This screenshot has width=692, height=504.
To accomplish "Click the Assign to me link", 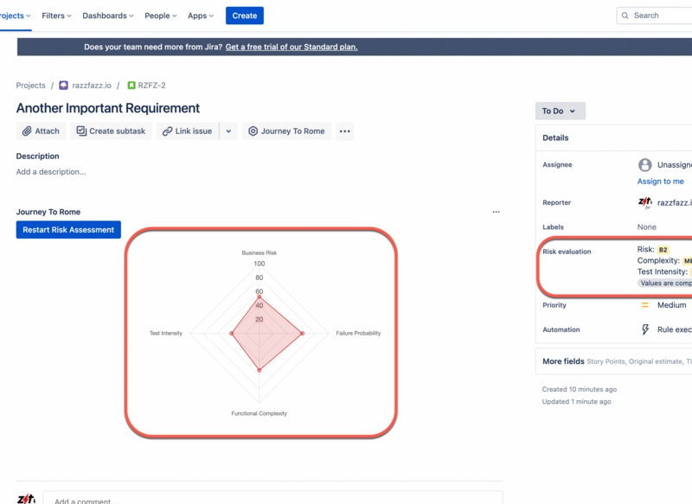I will pos(660,182).
